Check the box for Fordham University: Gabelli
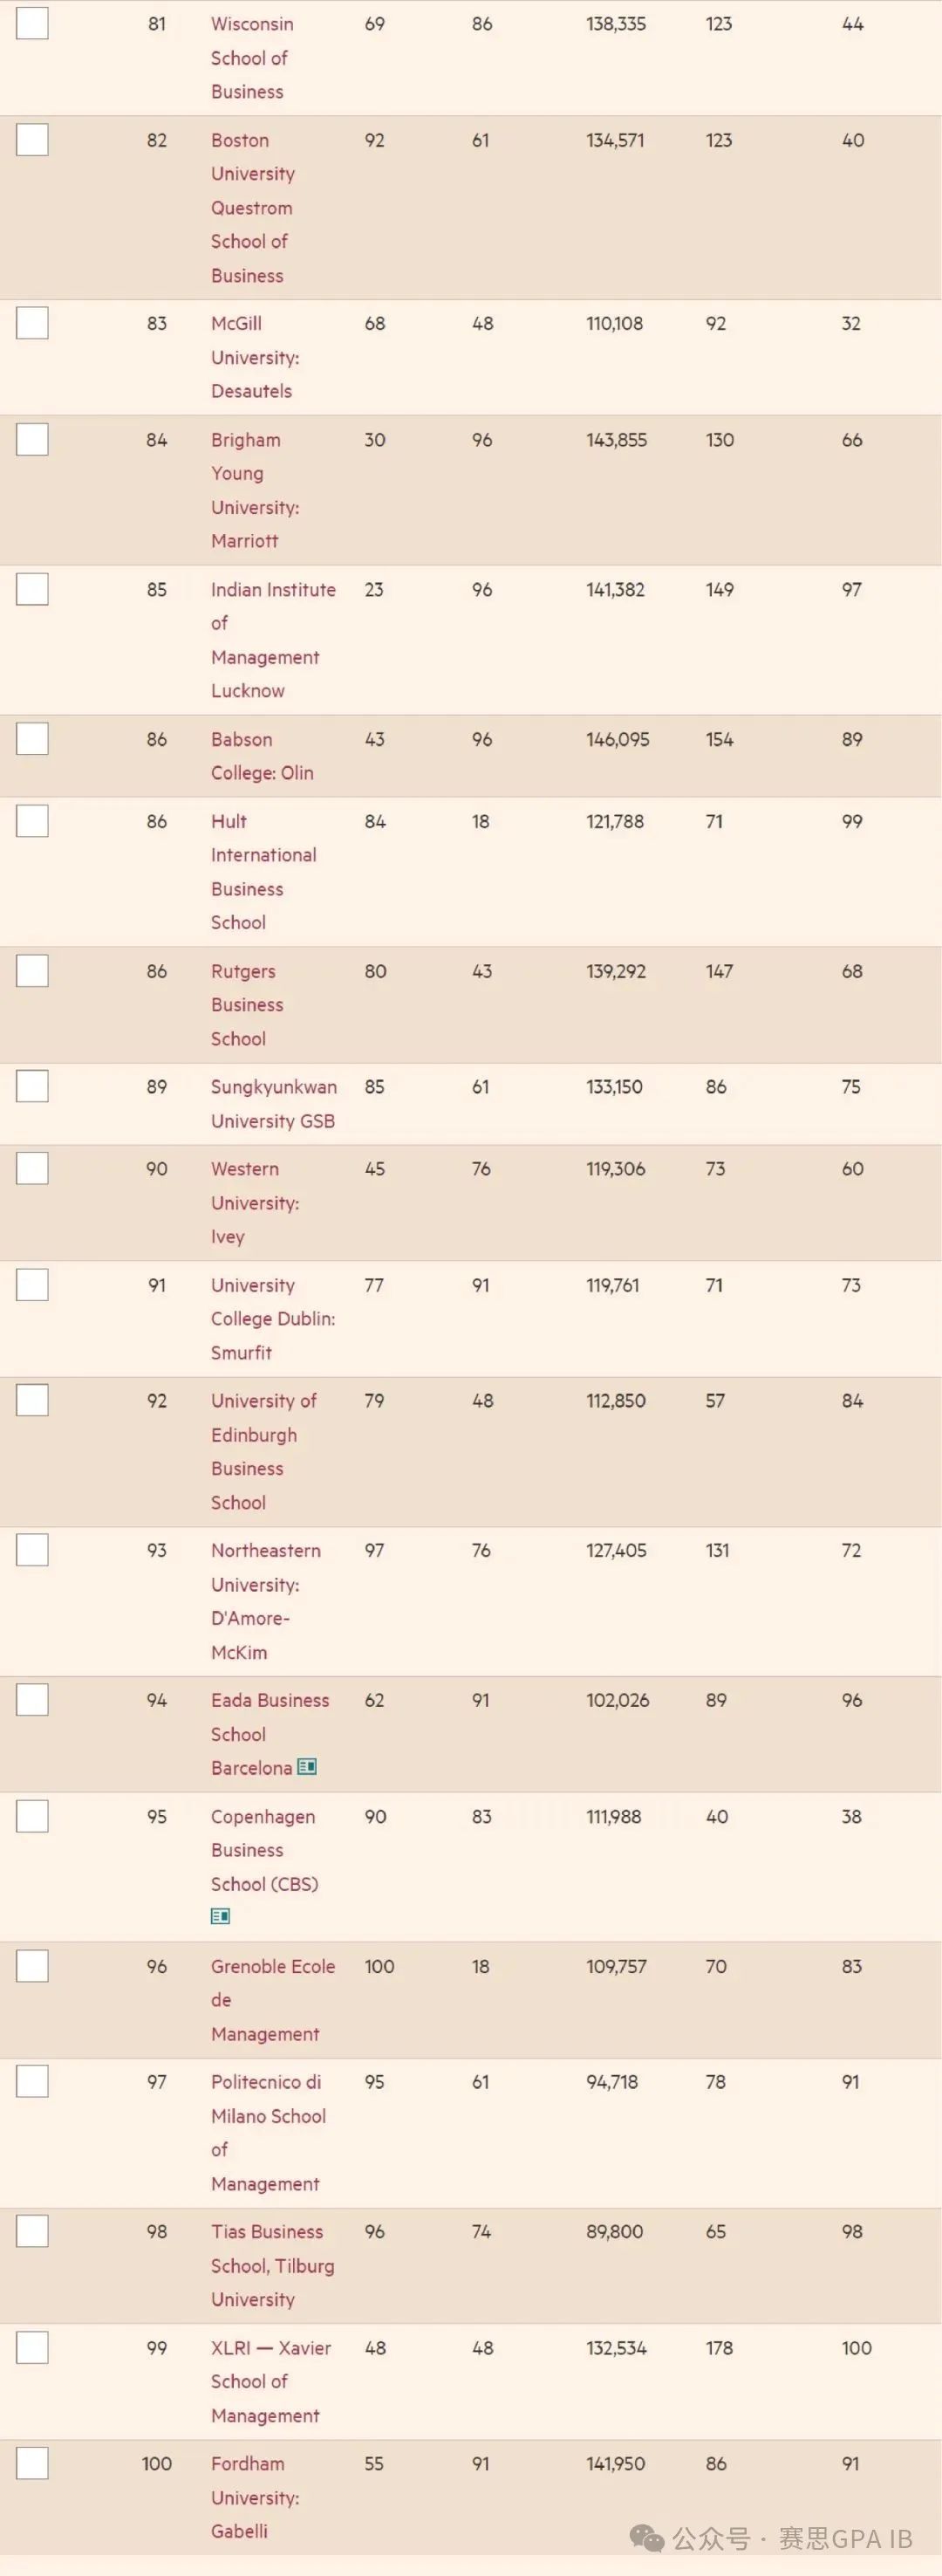 coord(32,2463)
